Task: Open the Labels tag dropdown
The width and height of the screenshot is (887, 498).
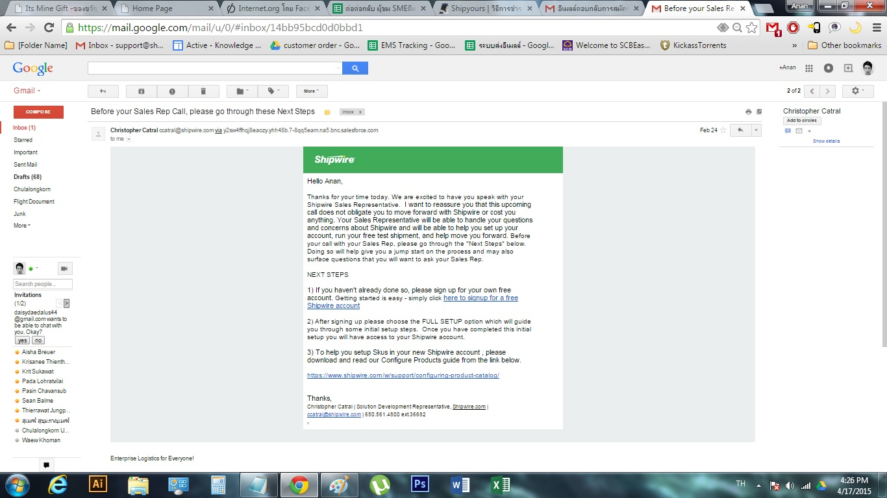Action: tap(273, 91)
